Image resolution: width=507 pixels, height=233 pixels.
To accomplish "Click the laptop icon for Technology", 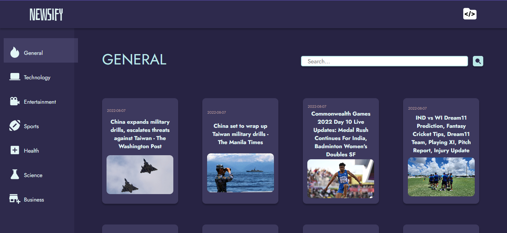I will coord(15,77).
